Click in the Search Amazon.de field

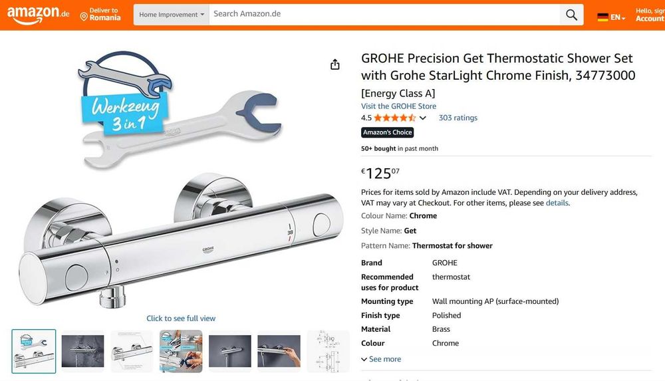click(x=384, y=14)
